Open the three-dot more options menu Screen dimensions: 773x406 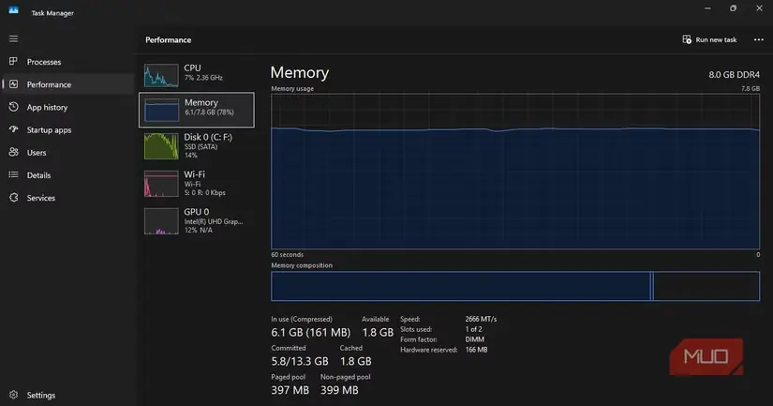759,39
